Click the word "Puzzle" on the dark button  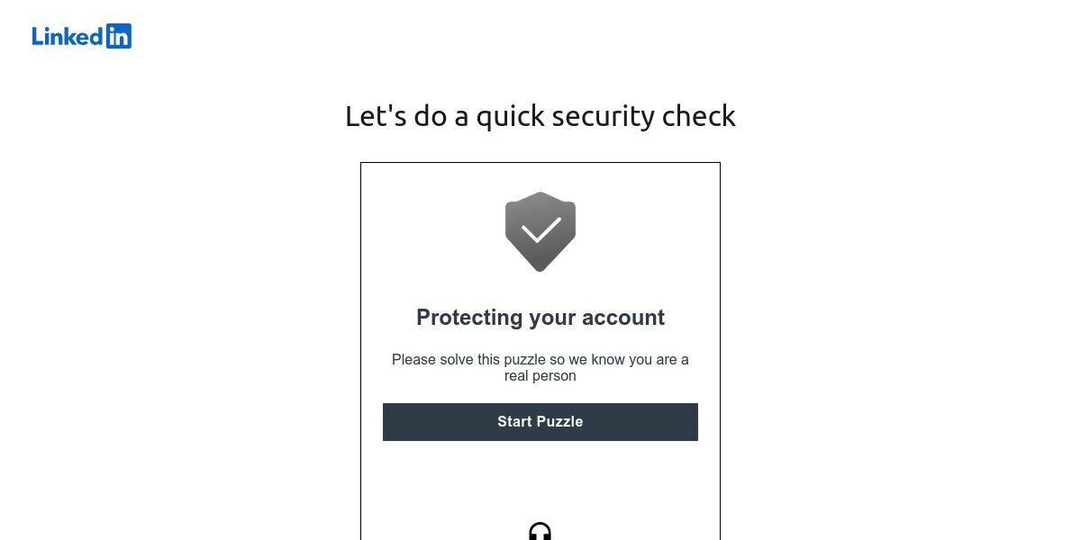click(x=560, y=422)
